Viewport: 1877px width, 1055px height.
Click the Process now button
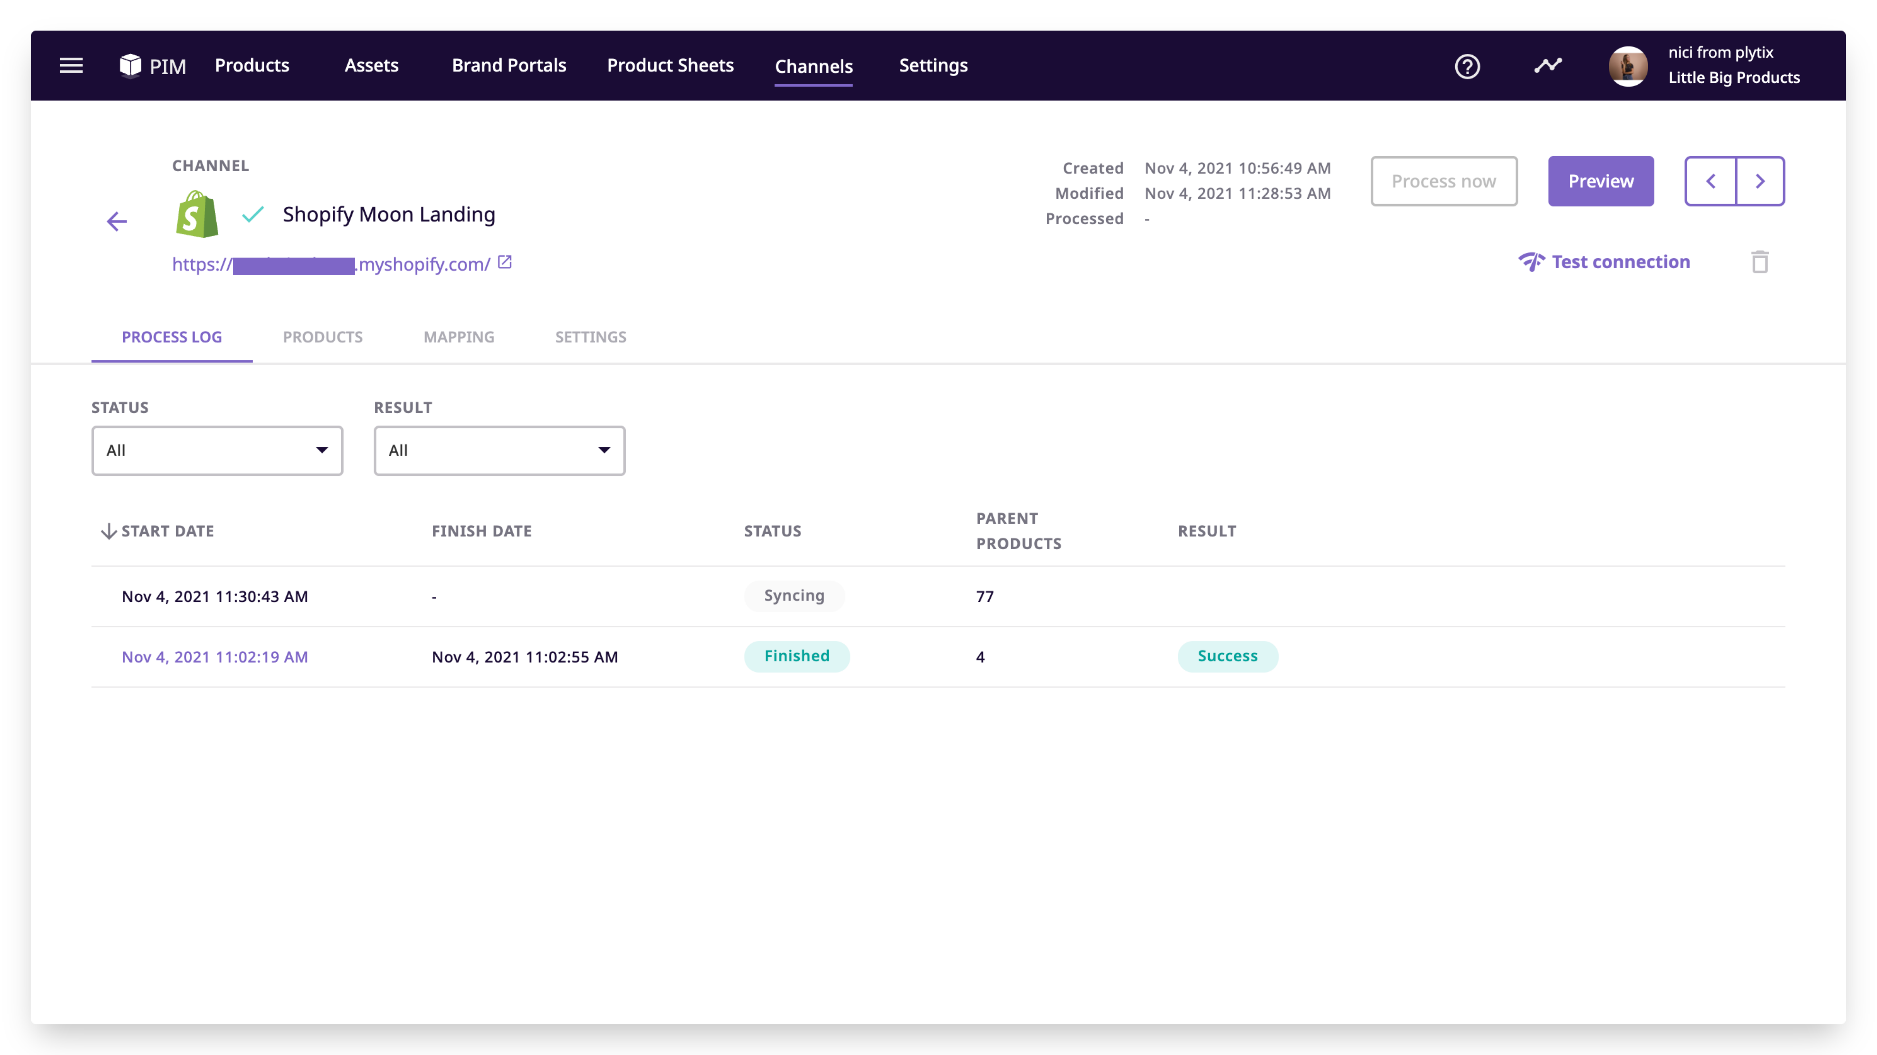(1444, 181)
